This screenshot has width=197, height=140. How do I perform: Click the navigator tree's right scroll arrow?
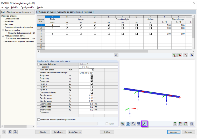pyautogui.click(x=33, y=126)
